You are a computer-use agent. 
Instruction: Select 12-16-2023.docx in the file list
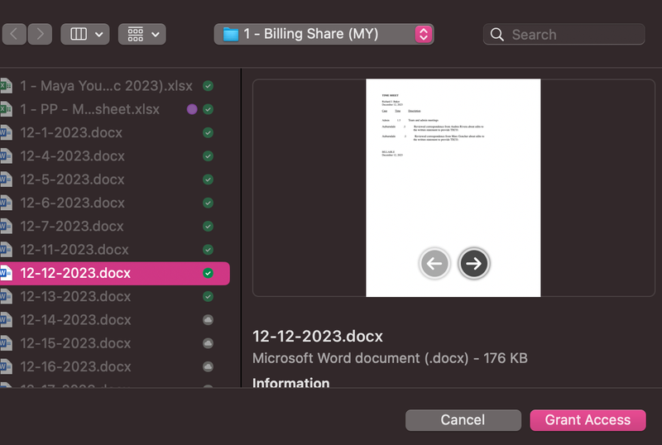click(x=114, y=366)
